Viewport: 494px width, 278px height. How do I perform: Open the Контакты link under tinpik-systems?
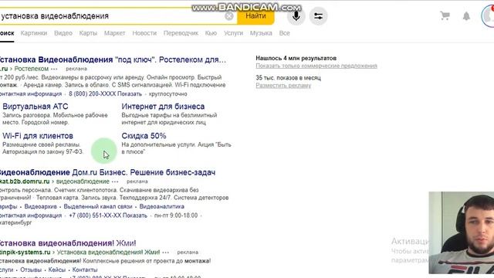[x=85, y=270]
